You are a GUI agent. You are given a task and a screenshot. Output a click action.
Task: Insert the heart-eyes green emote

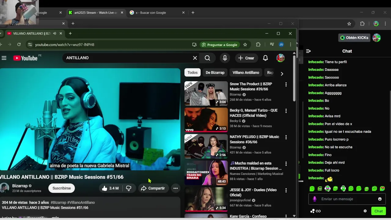[382, 189]
